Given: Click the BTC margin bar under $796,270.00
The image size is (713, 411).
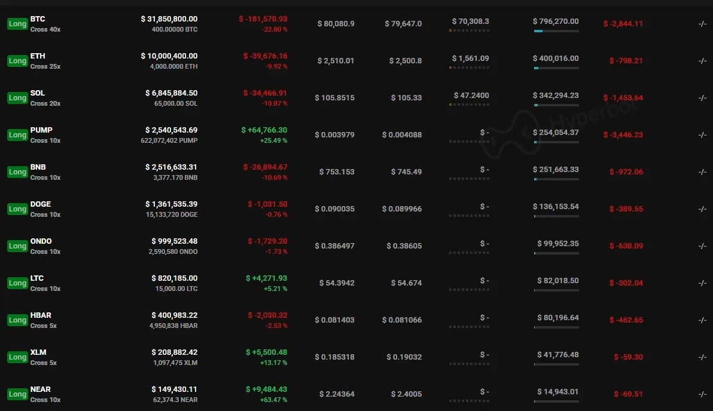Looking at the screenshot, I should pos(556,31).
